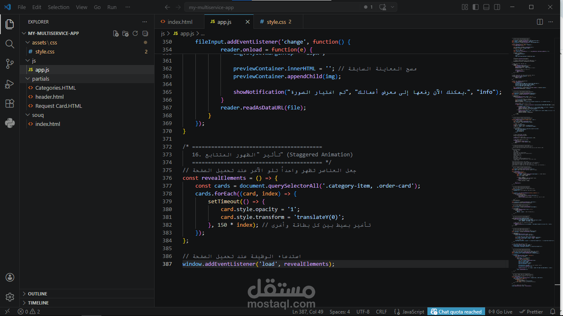This screenshot has width=563, height=316.
Task: Open the Go menu
Action: tap(97, 7)
